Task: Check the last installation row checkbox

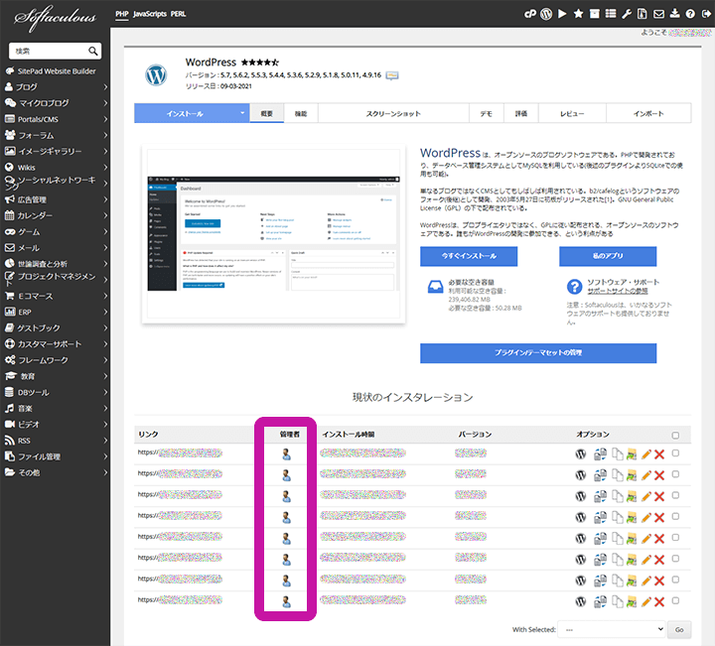Action: click(676, 600)
